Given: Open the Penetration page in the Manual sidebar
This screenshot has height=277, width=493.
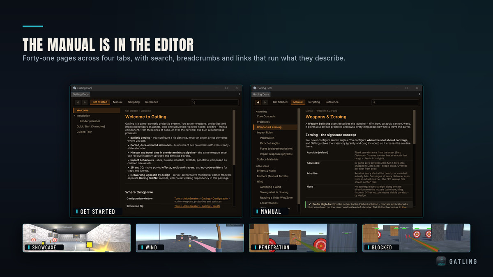Looking at the screenshot, I should [267, 138].
